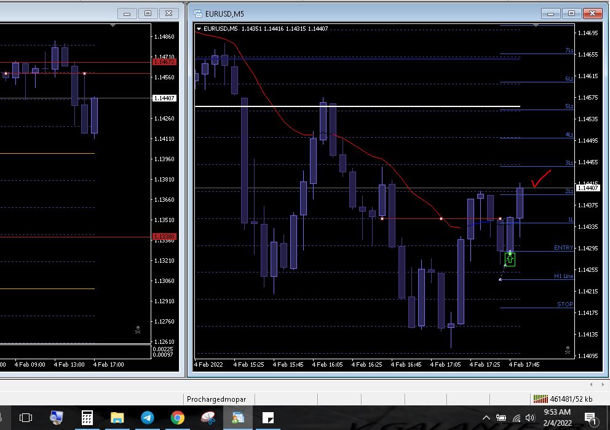Open the white square app on taskbar
Screen dimensions: 610x430
(269, 418)
